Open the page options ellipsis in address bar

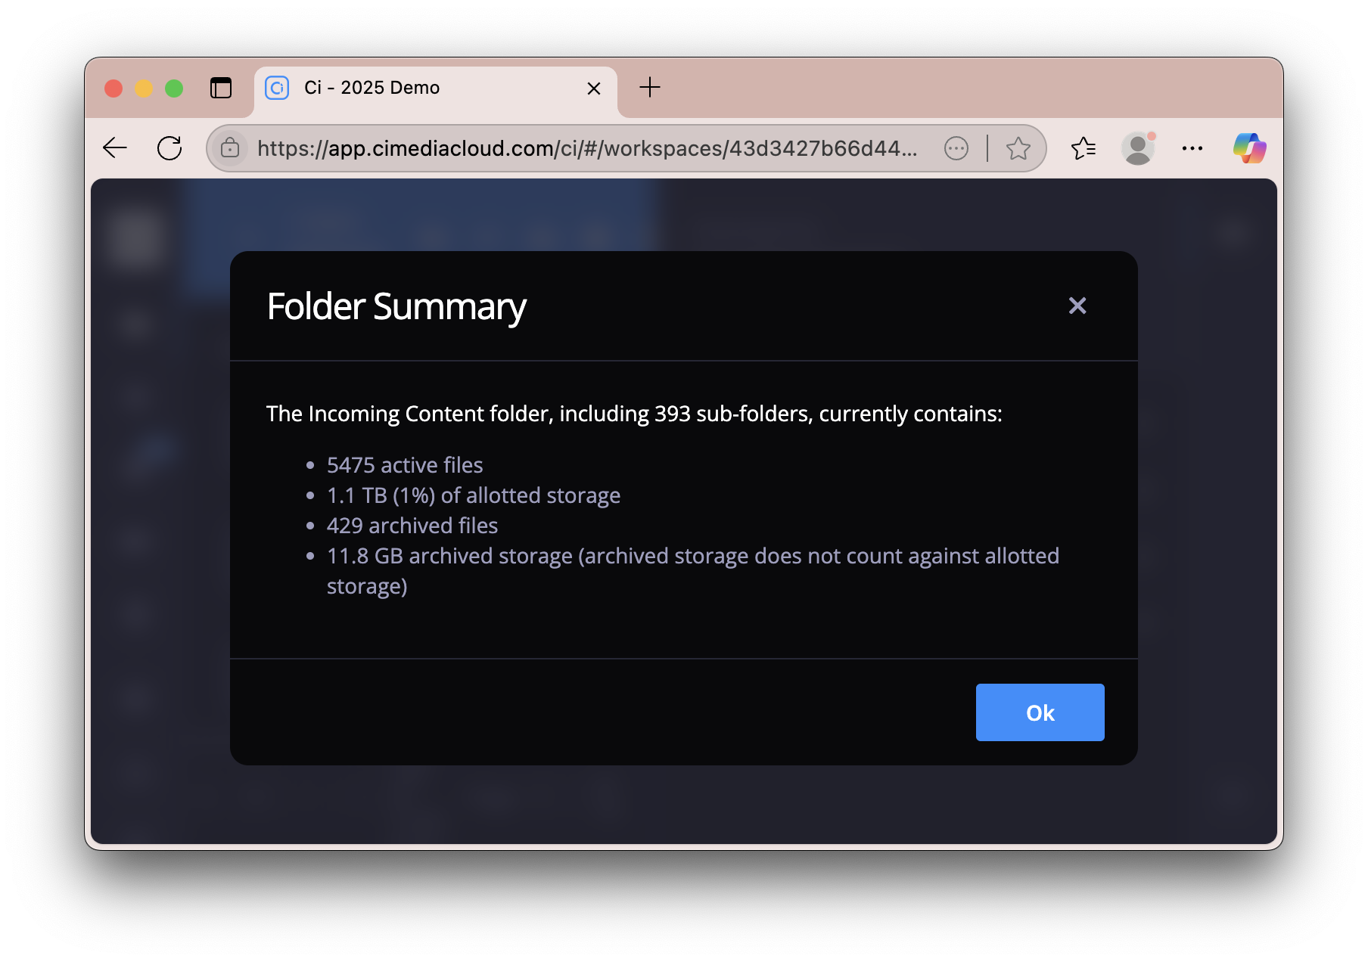[956, 148]
